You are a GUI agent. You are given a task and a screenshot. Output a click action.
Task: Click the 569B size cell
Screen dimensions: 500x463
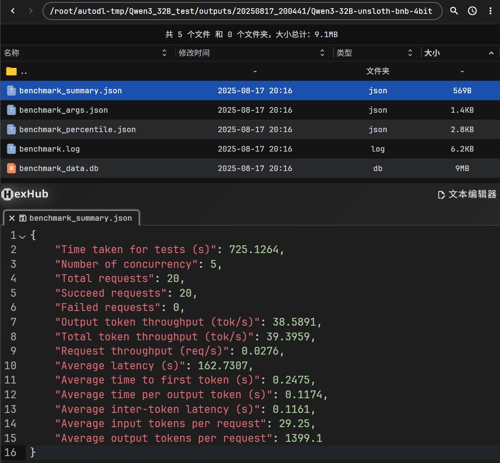462,91
